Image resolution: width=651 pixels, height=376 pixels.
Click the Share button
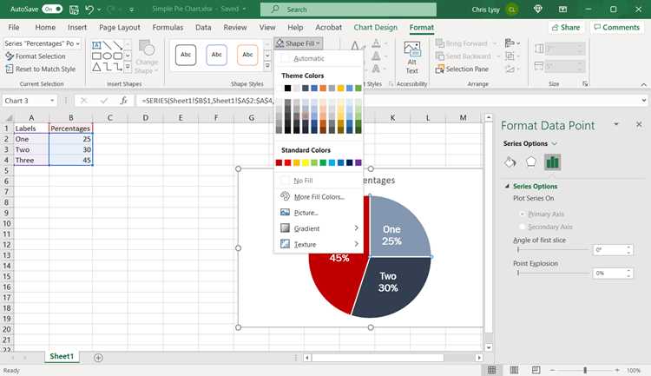tap(565, 28)
